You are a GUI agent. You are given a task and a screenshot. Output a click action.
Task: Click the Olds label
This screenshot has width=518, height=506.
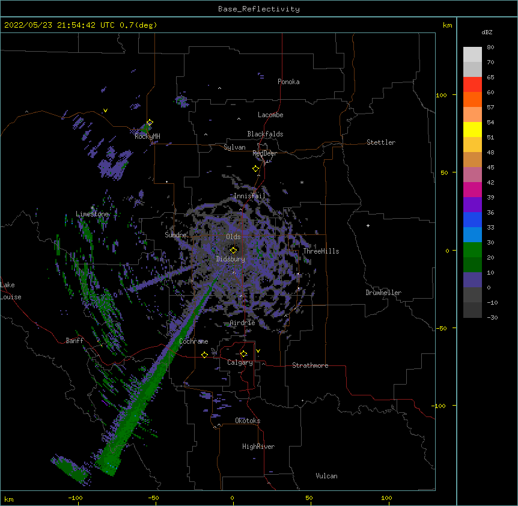click(233, 237)
